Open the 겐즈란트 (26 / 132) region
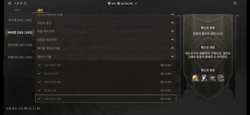250x115 pixels. tap(20, 45)
